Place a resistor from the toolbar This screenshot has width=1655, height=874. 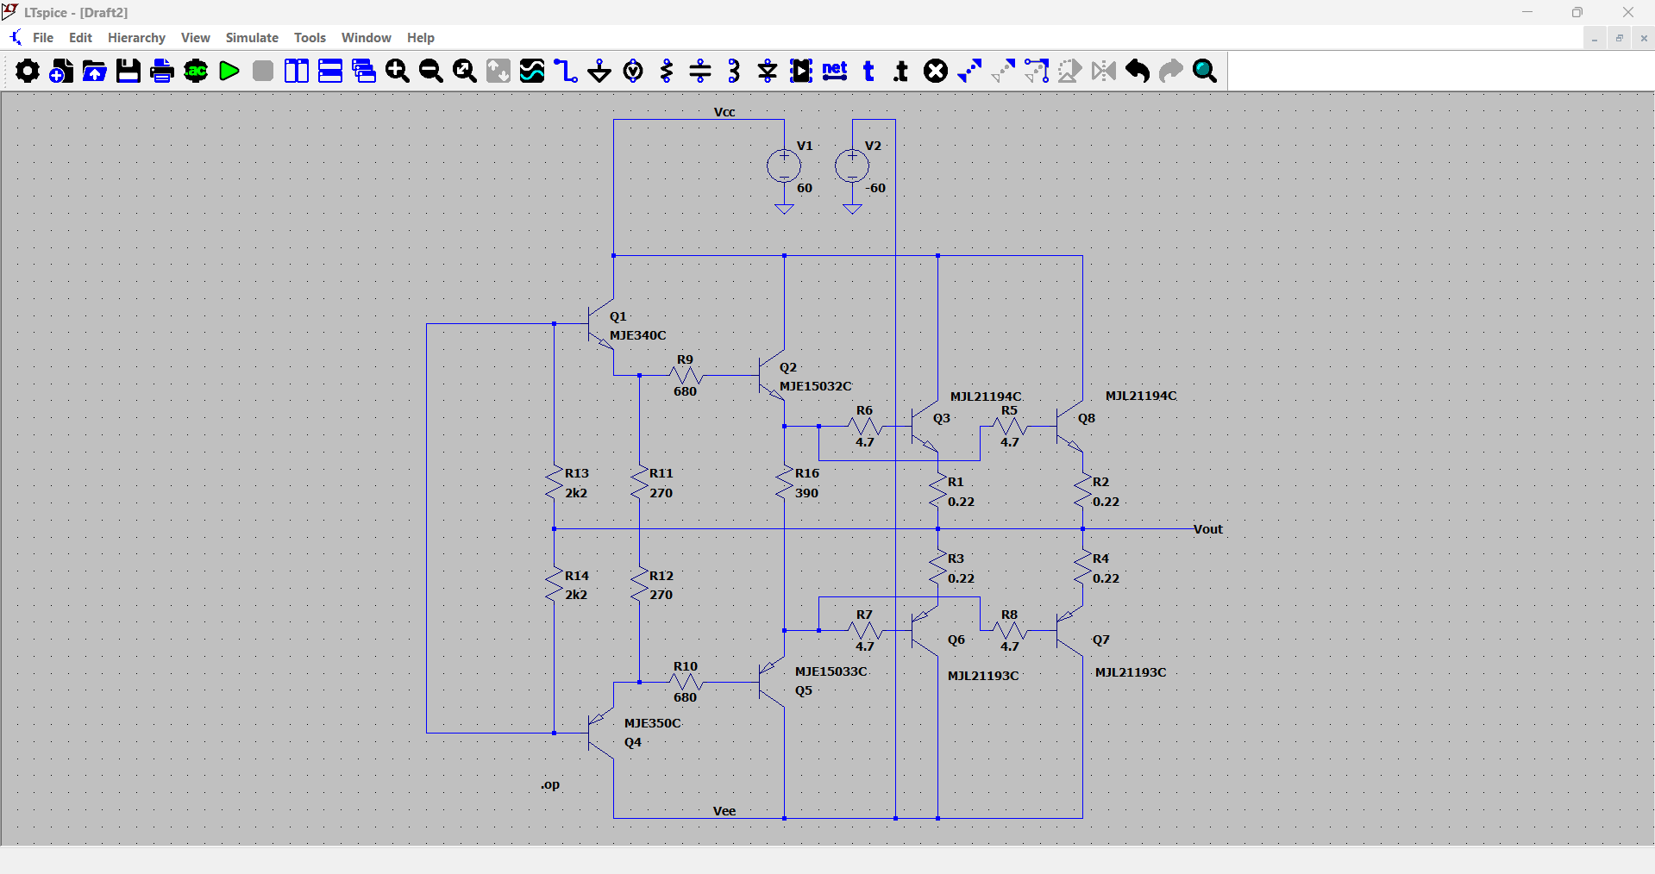click(667, 71)
